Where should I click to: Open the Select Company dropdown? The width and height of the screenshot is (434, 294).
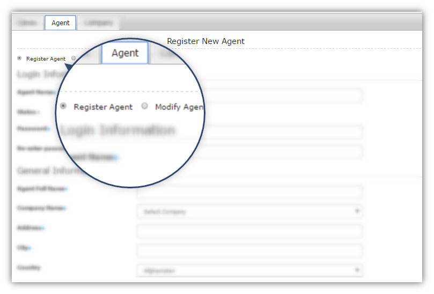(x=249, y=211)
